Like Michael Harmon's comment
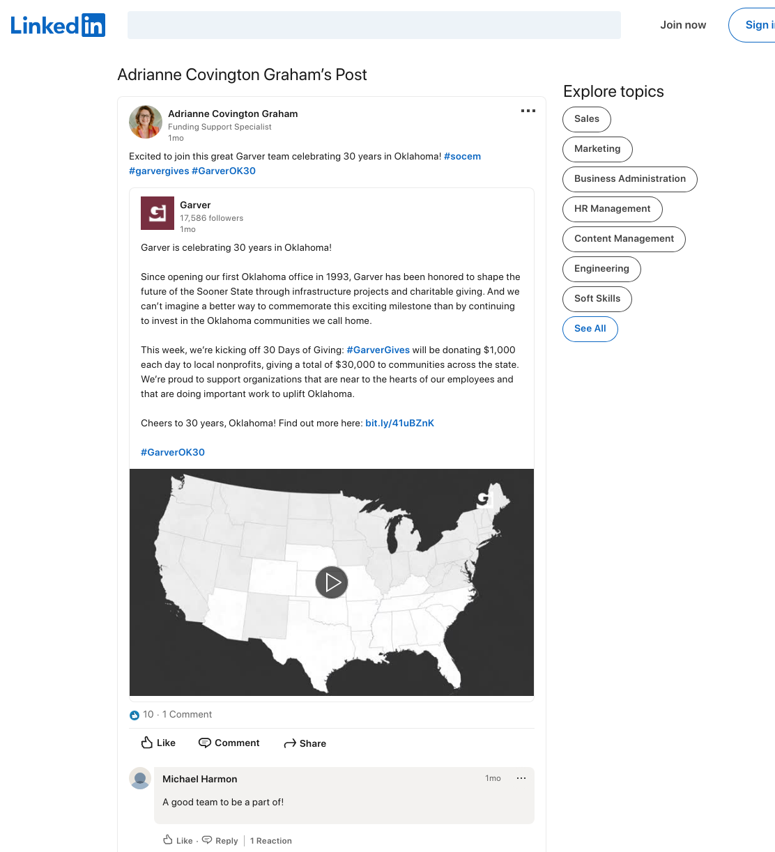The width and height of the screenshot is (775, 852). 178,840
